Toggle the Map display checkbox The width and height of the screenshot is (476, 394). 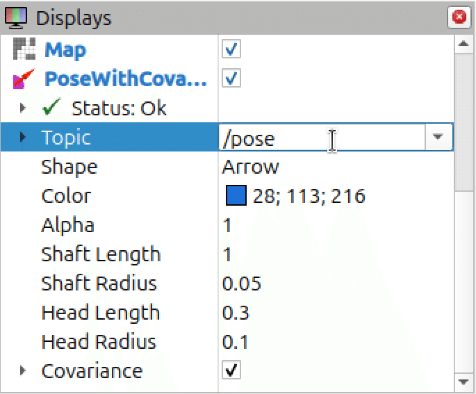(231, 50)
